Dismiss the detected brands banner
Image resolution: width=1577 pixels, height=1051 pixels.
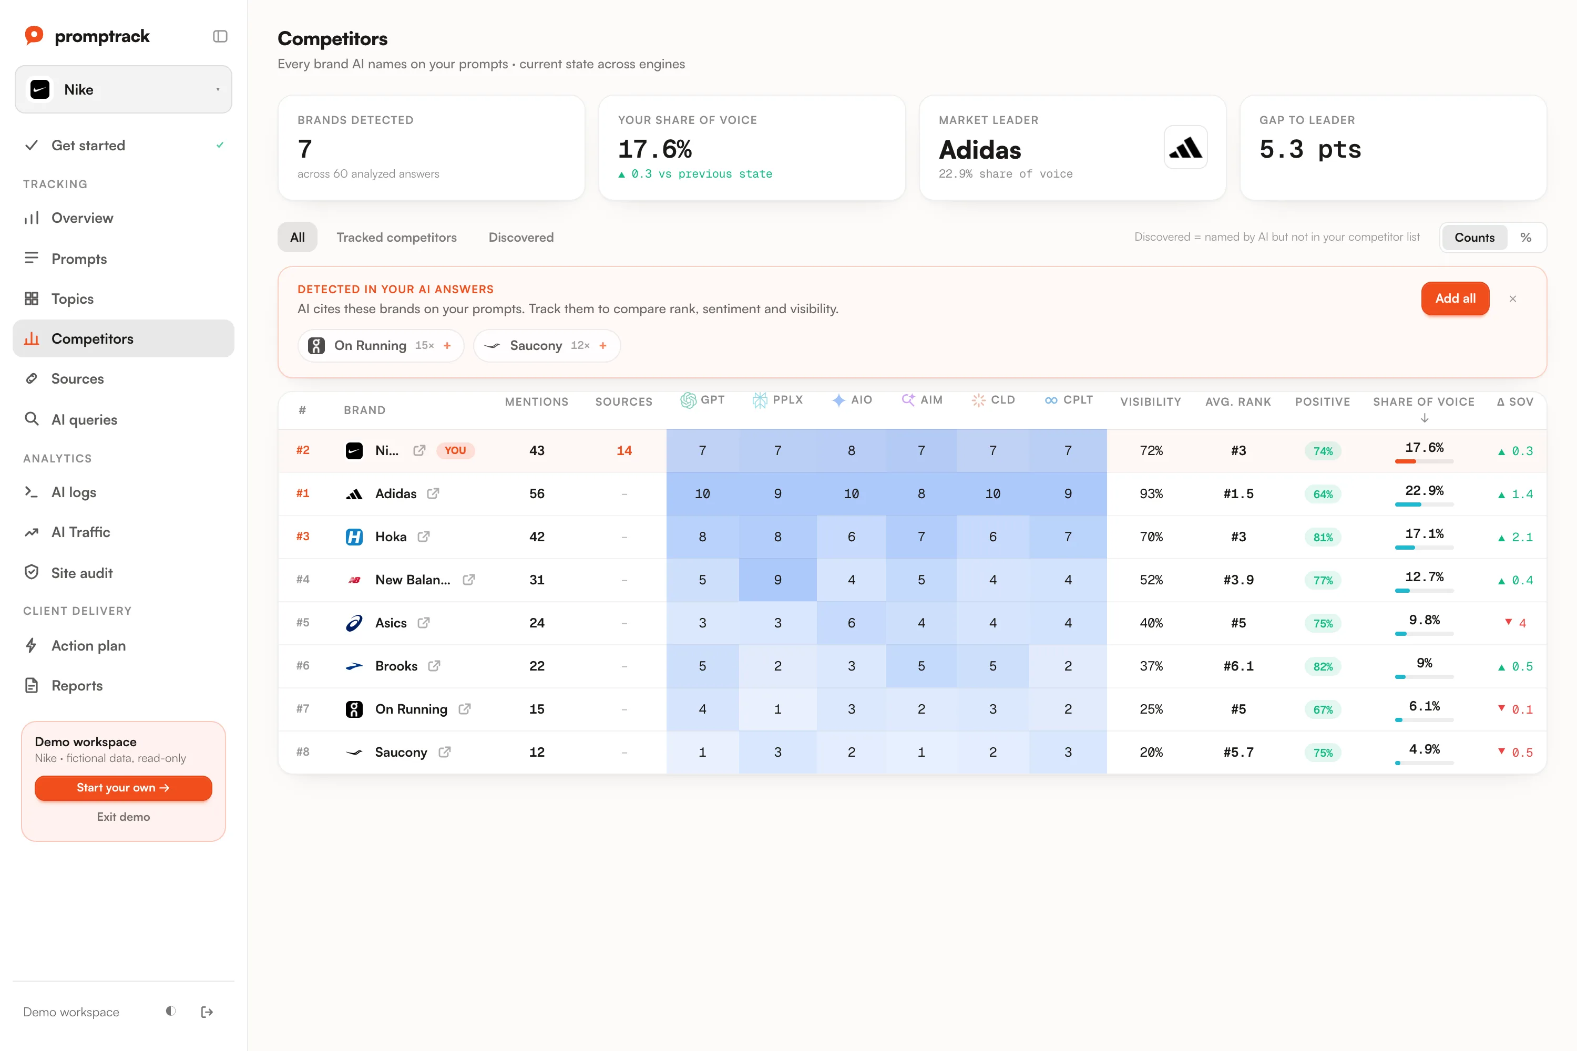point(1513,299)
